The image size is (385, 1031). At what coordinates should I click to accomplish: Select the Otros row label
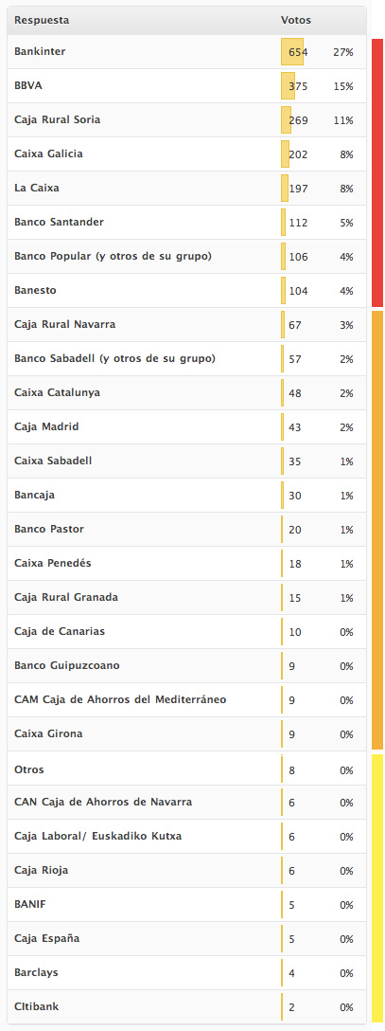tap(29, 769)
